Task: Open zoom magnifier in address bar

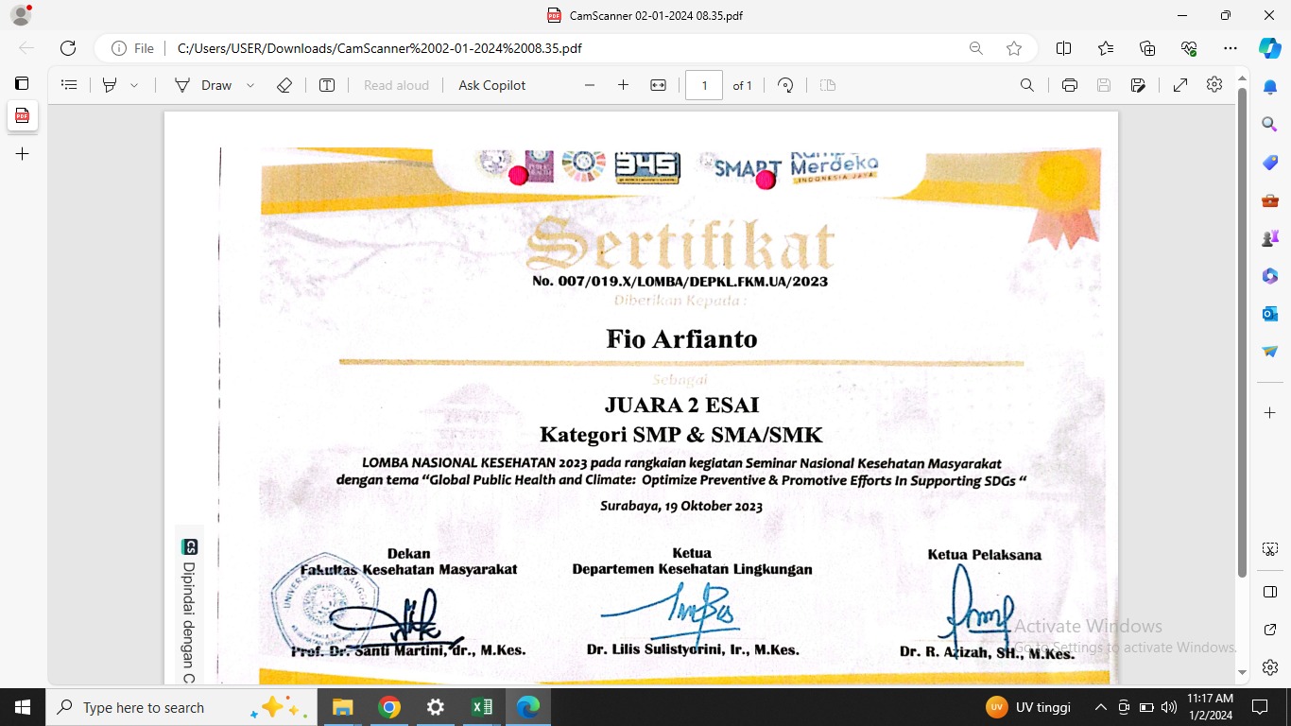Action: (x=975, y=48)
